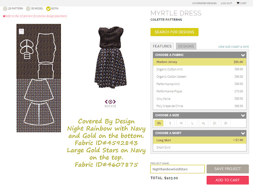Switch to the Designs tab

tap(186, 46)
